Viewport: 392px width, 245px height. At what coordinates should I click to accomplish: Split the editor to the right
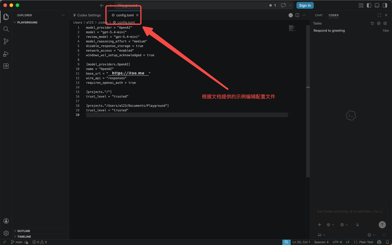pos(297,15)
